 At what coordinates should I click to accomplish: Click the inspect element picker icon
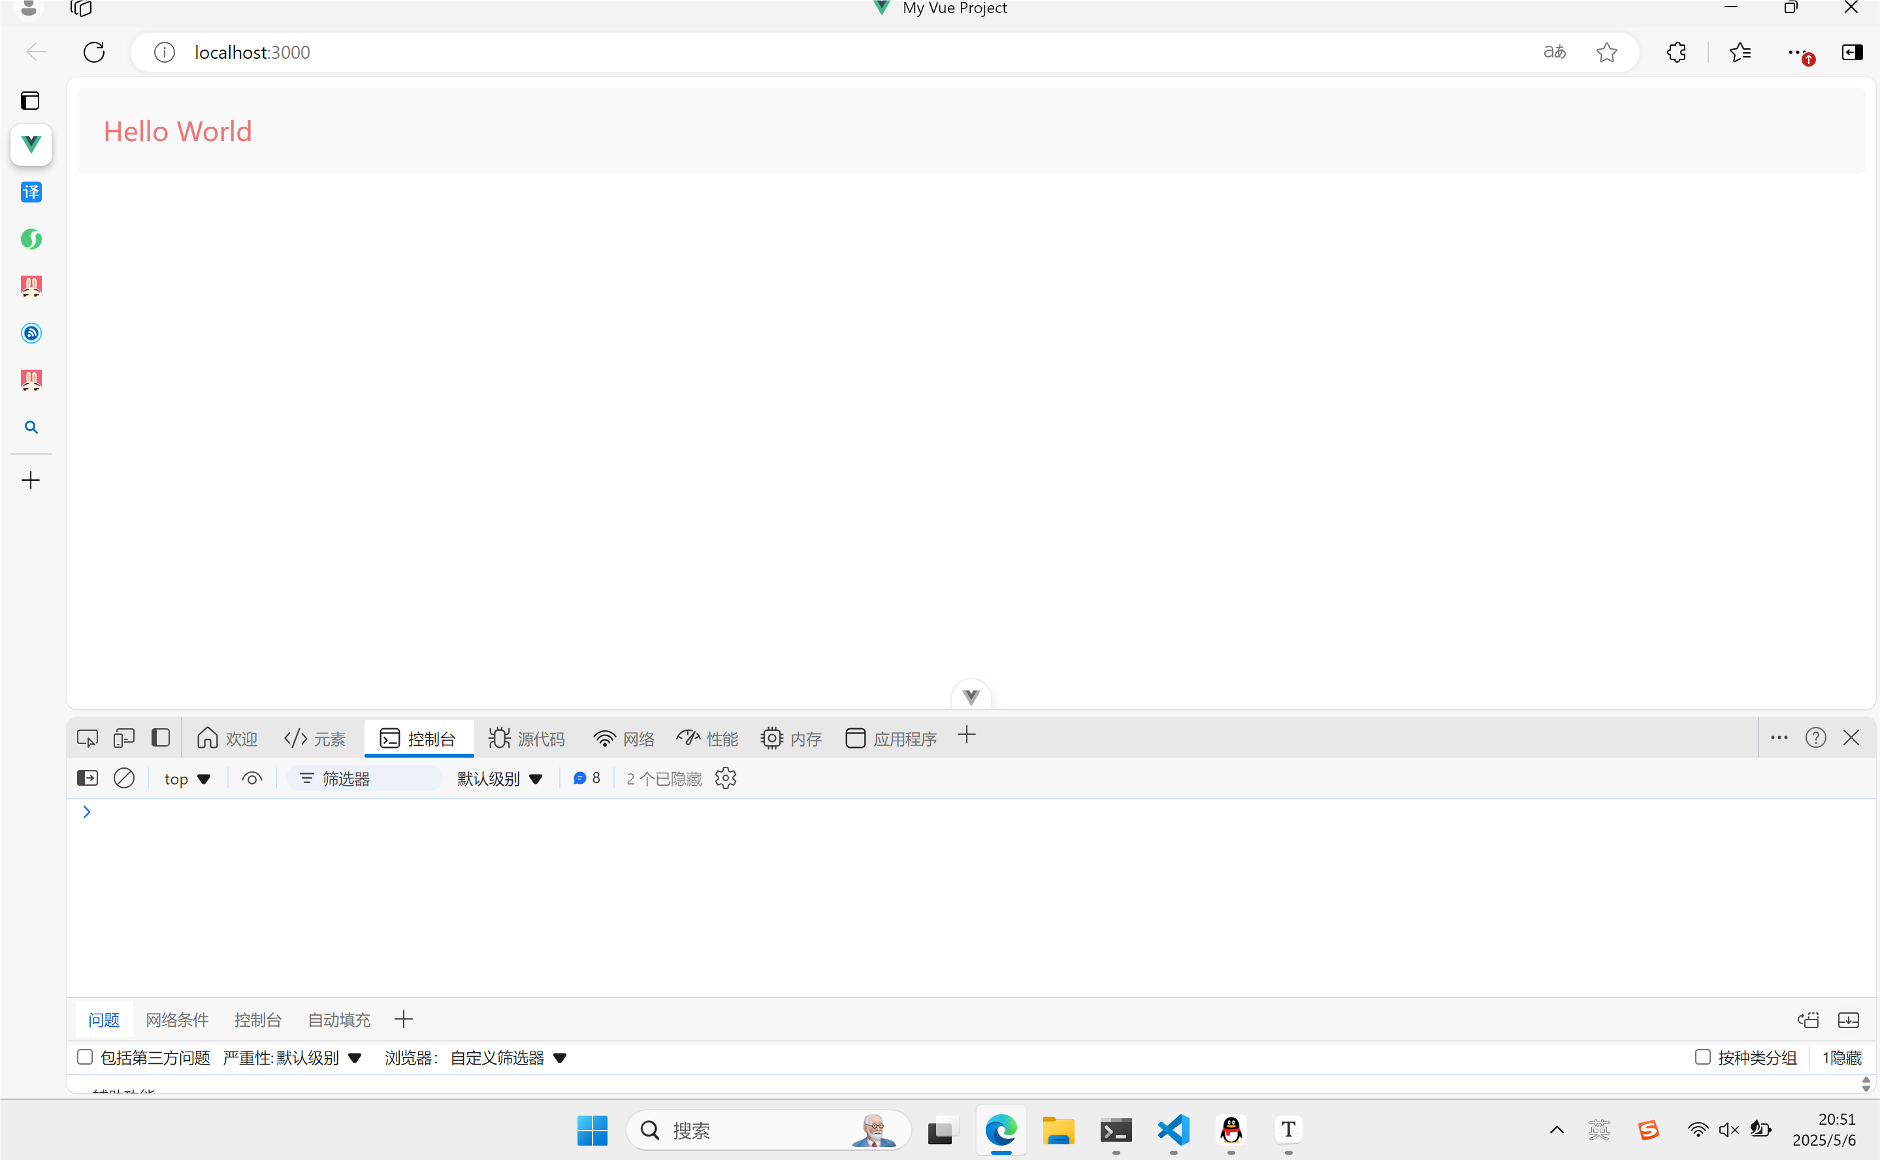88,738
